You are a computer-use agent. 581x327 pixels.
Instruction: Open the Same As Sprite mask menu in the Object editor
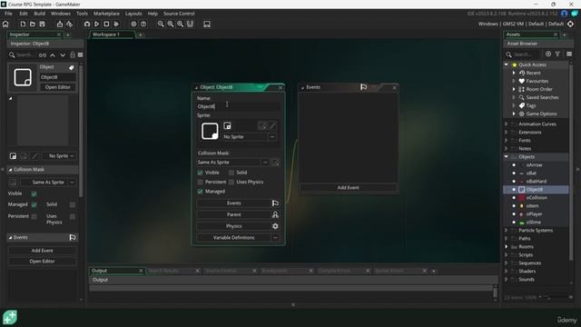pyautogui.click(x=265, y=163)
